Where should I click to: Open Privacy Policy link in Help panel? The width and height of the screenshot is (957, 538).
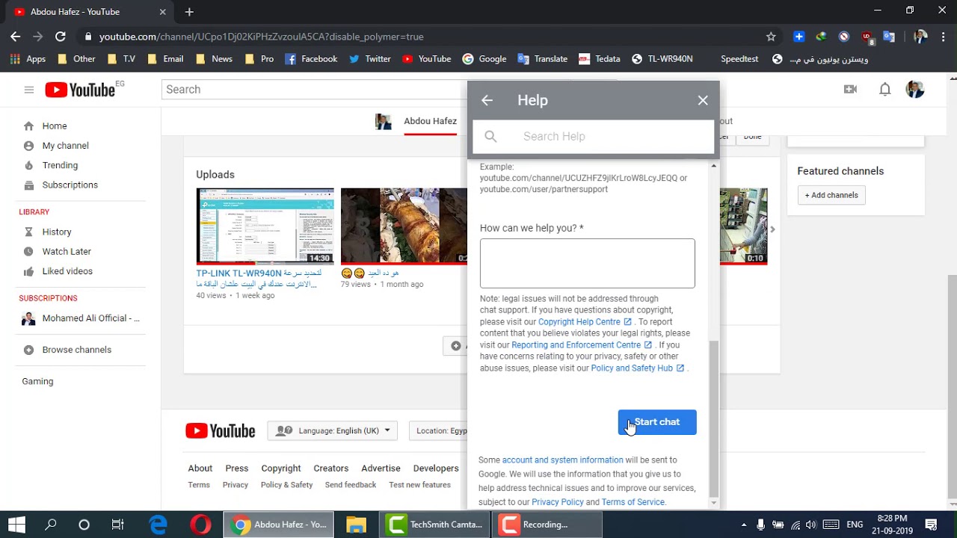pos(558,502)
